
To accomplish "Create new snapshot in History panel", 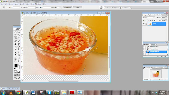I will pyautogui.click(x=161, y=56).
